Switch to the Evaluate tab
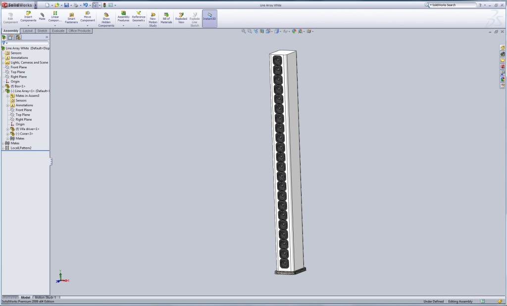Viewport: 507px width, 306px height. [x=58, y=31]
